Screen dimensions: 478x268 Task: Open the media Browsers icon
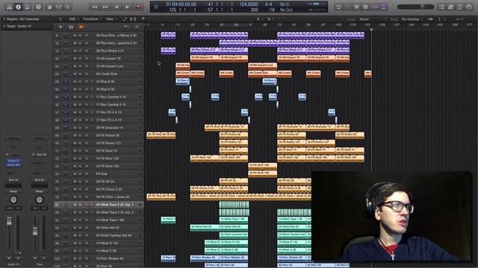469,7
